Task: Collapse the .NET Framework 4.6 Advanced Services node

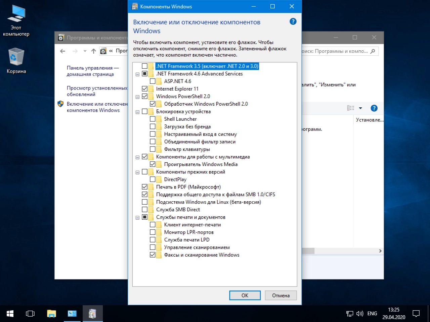Action: tap(137, 74)
